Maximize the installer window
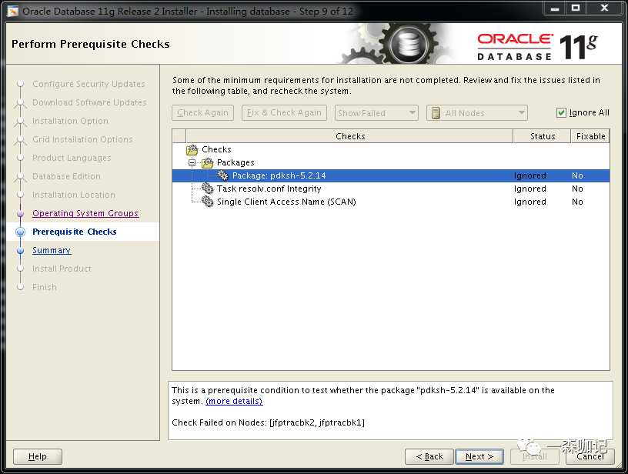This screenshot has width=628, height=474. coord(576,8)
